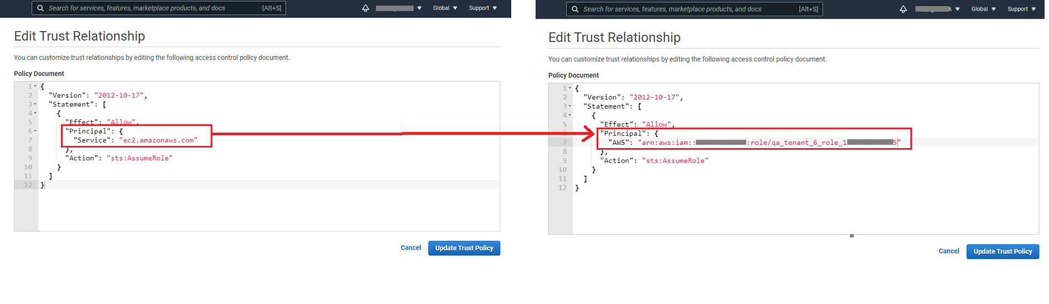Image resolution: width=1049 pixels, height=304 pixels.
Task: Collapse line 1 fold arrow in right editor
Action: coord(570,88)
